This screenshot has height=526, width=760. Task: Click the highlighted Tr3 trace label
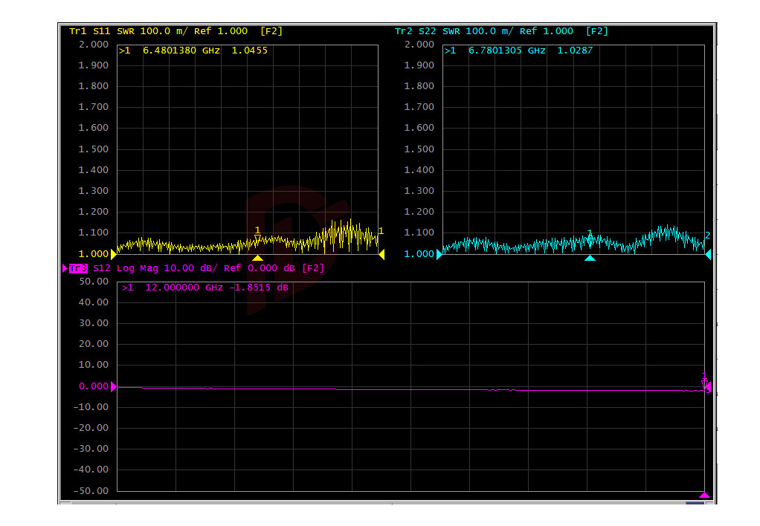tap(78, 268)
